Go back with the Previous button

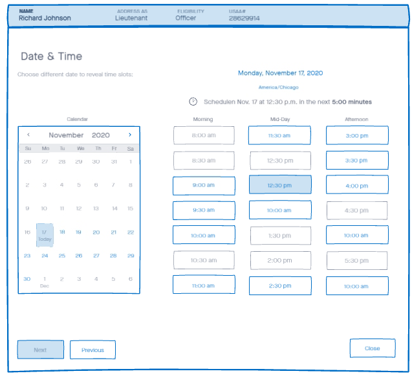click(x=92, y=350)
